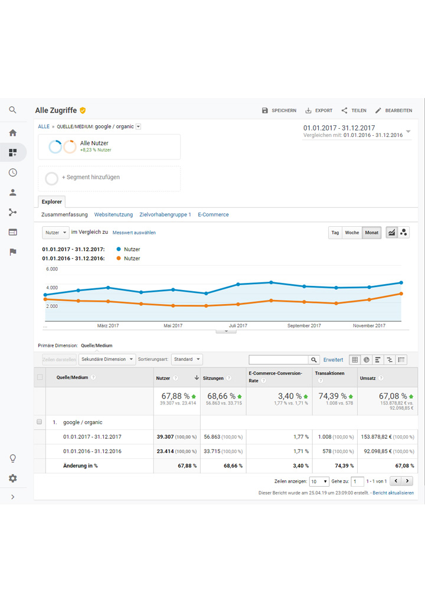Click SPEICHERN to save report
The height and width of the screenshot is (603, 425).
tap(279, 110)
